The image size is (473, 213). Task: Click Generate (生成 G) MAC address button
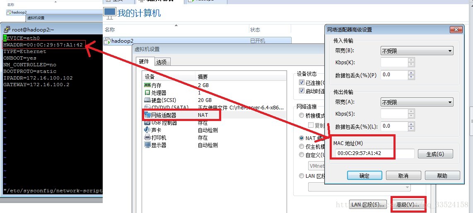(x=435, y=154)
